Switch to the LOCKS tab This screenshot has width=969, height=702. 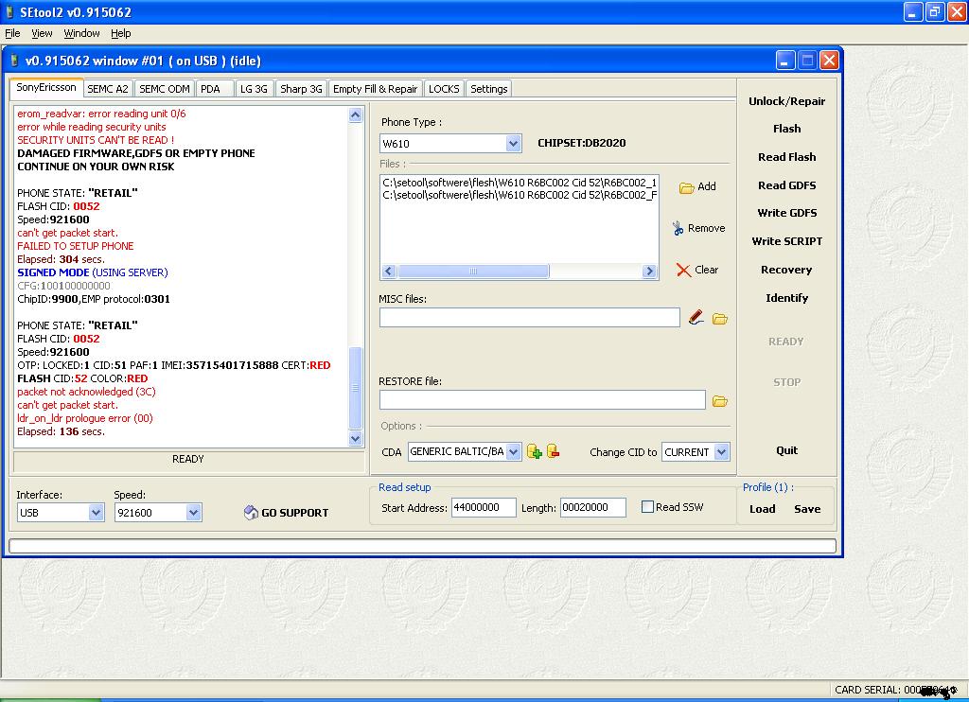[x=444, y=89]
